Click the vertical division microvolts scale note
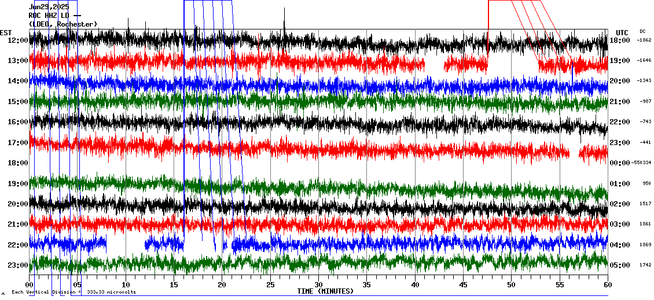The width and height of the screenshot is (654, 300). (74, 292)
